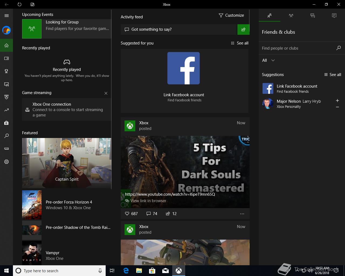The height and width of the screenshot is (276, 345).
Task: Open Achievements trophy icon
Action: (x=6, y=71)
